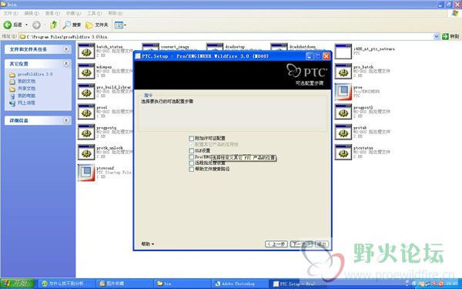Select the i486_nt_ptc_setvars file icon
Viewport: 462px width, 289px height.
pyautogui.click(x=343, y=52)
